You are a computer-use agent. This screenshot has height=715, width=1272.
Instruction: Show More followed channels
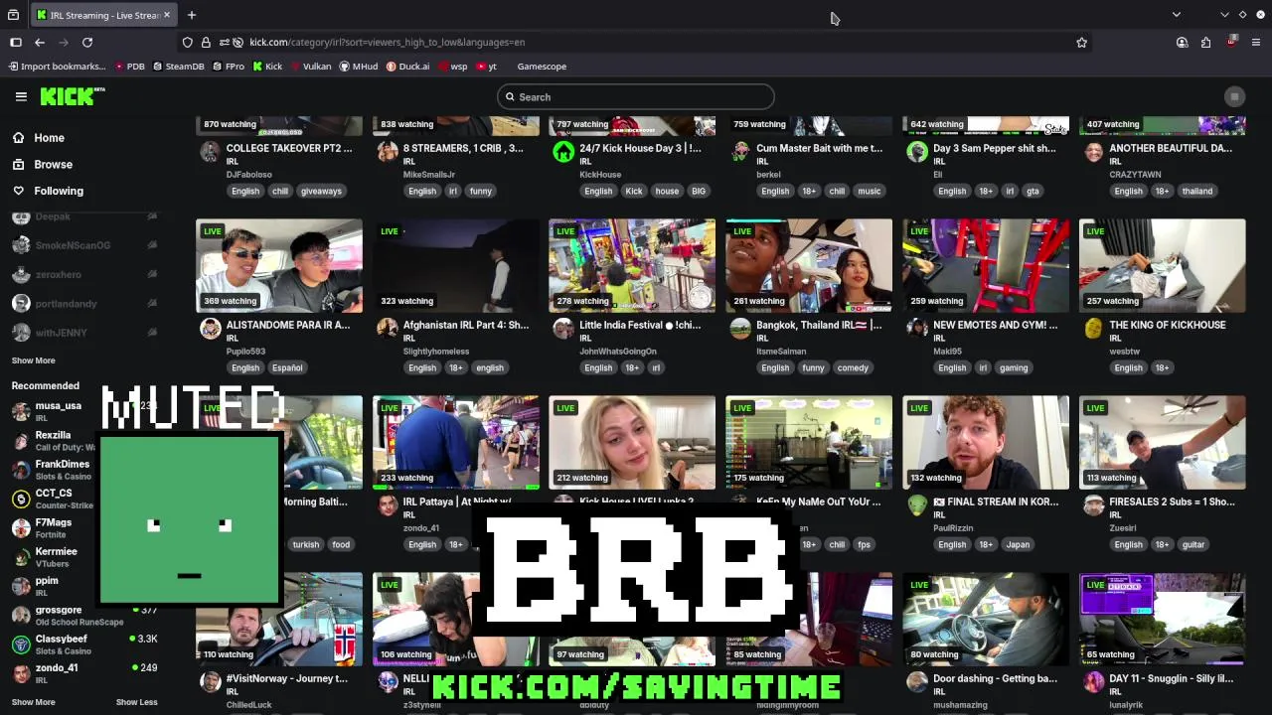coord(33,360)
